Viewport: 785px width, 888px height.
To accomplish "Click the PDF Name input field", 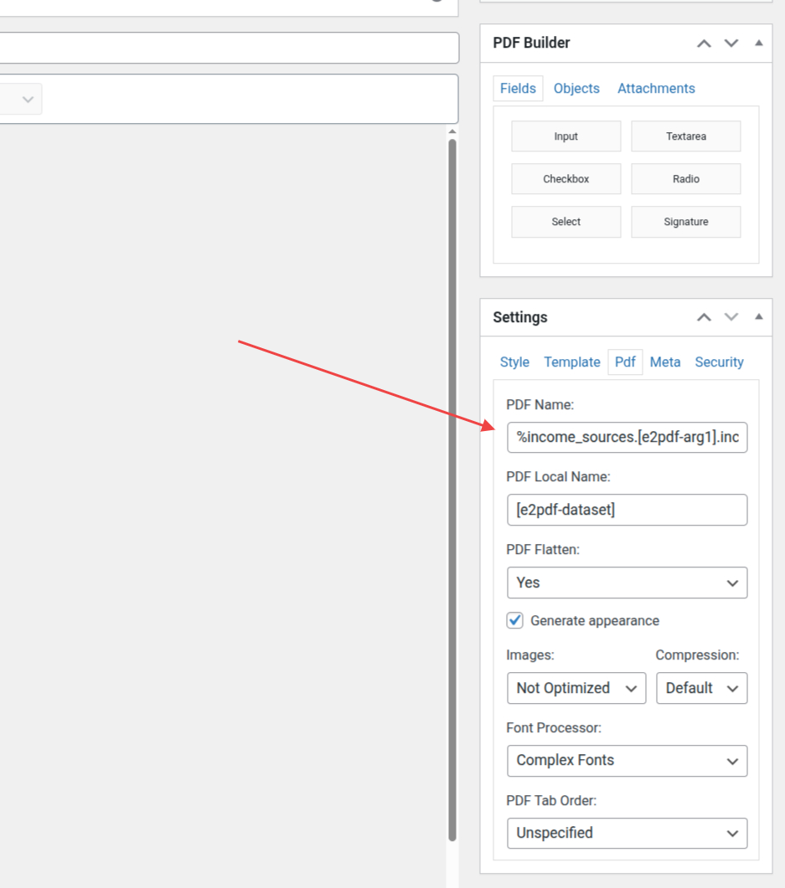I will (627, 437).
